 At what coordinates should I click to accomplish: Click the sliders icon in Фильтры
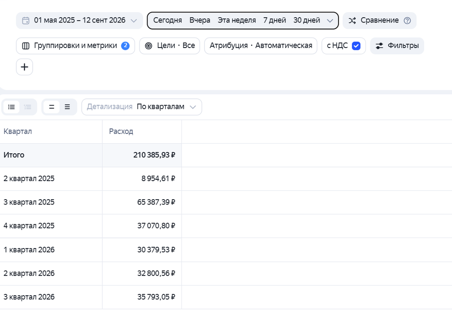(x=379, y=46)
